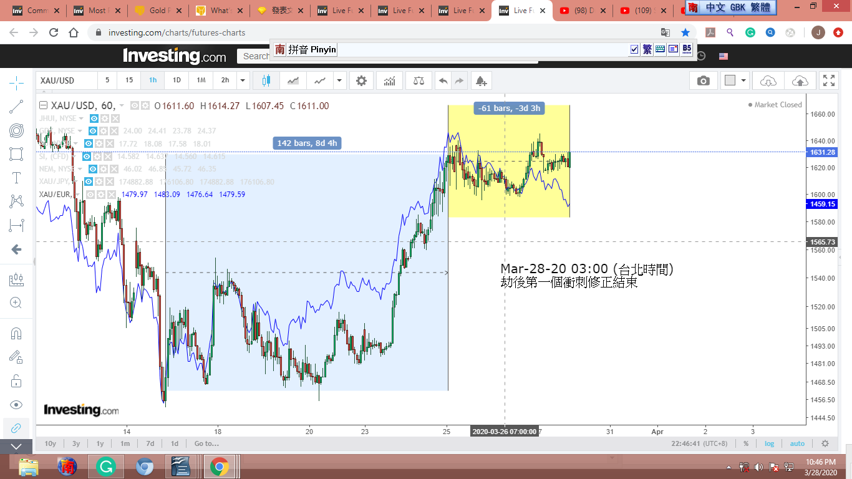Undo the last chart action
Viewport: 852px width, 479px height.
(x=443, y=80)
